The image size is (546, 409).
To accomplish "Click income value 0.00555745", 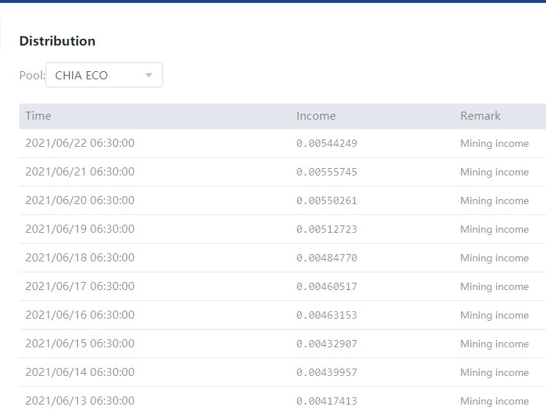I will 326,172.
